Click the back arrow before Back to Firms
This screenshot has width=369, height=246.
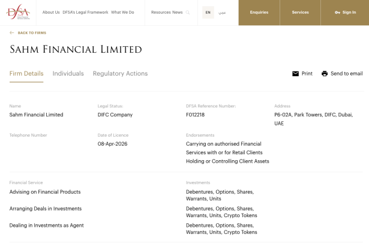click(12, 33)
